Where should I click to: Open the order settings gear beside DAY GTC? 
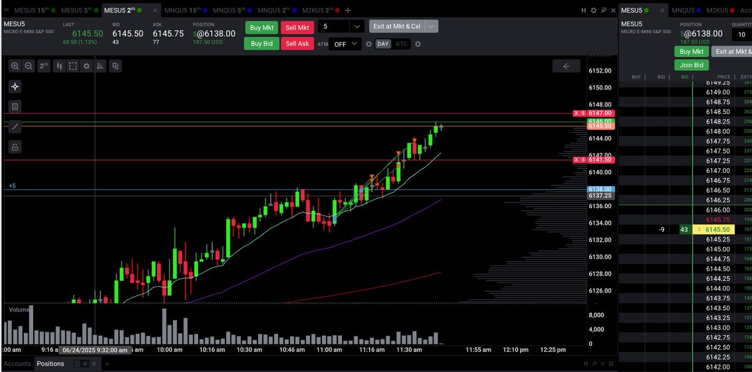pyautogui.click(x=418, y=44)
